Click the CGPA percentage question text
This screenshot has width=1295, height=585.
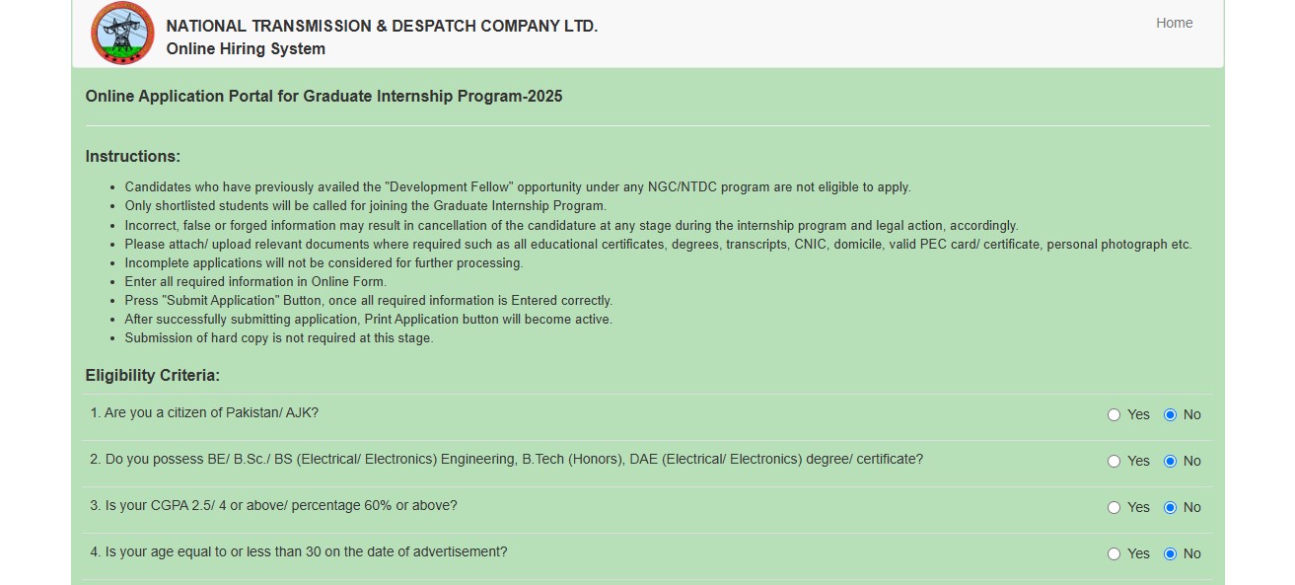pos(273,505)
